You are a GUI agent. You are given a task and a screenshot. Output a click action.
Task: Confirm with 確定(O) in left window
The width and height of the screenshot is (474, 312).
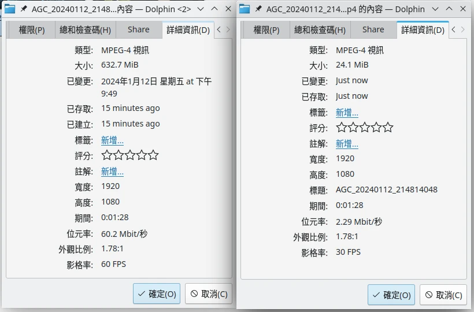point(157,294)
